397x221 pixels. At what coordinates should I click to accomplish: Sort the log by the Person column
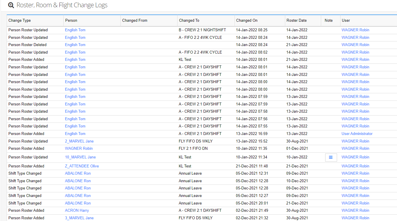[72, 20]
